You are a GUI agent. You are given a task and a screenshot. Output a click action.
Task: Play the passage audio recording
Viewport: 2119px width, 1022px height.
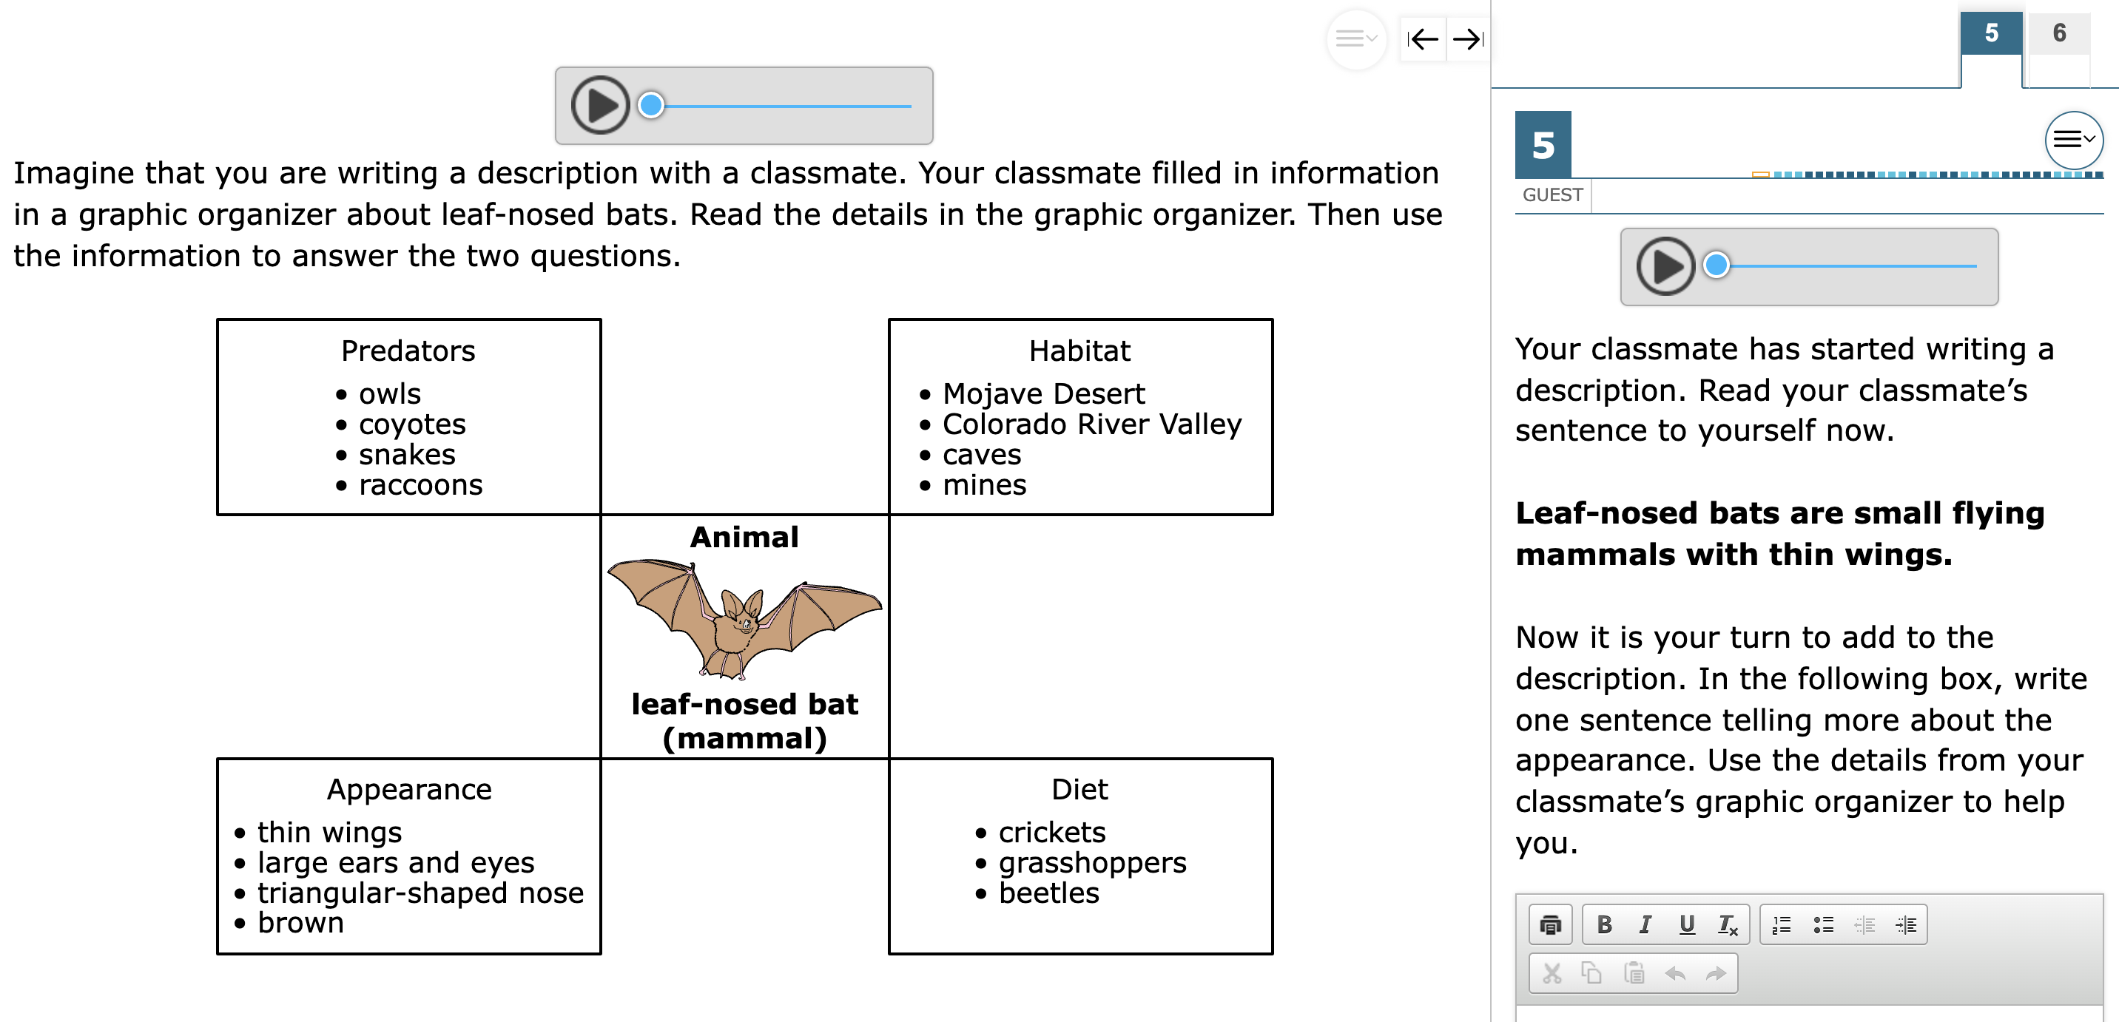click(600, 105)
